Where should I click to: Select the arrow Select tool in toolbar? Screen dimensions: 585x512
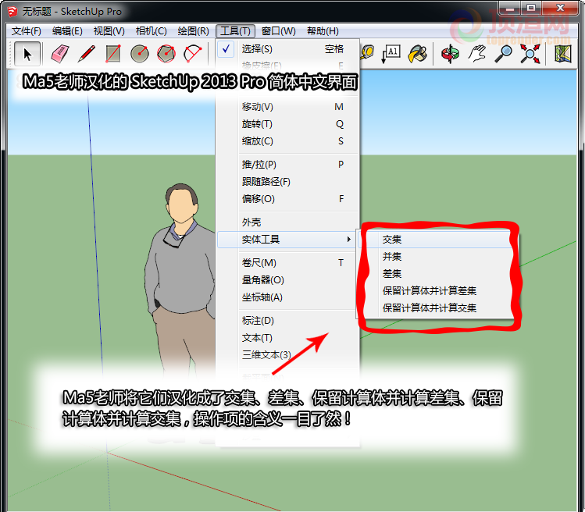[27, 55]
